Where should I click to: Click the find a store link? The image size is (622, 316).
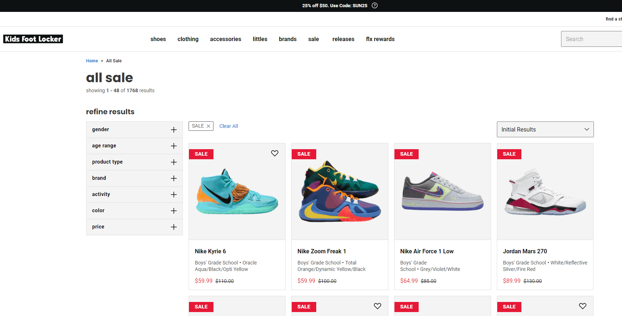click(x=614, y=19)
